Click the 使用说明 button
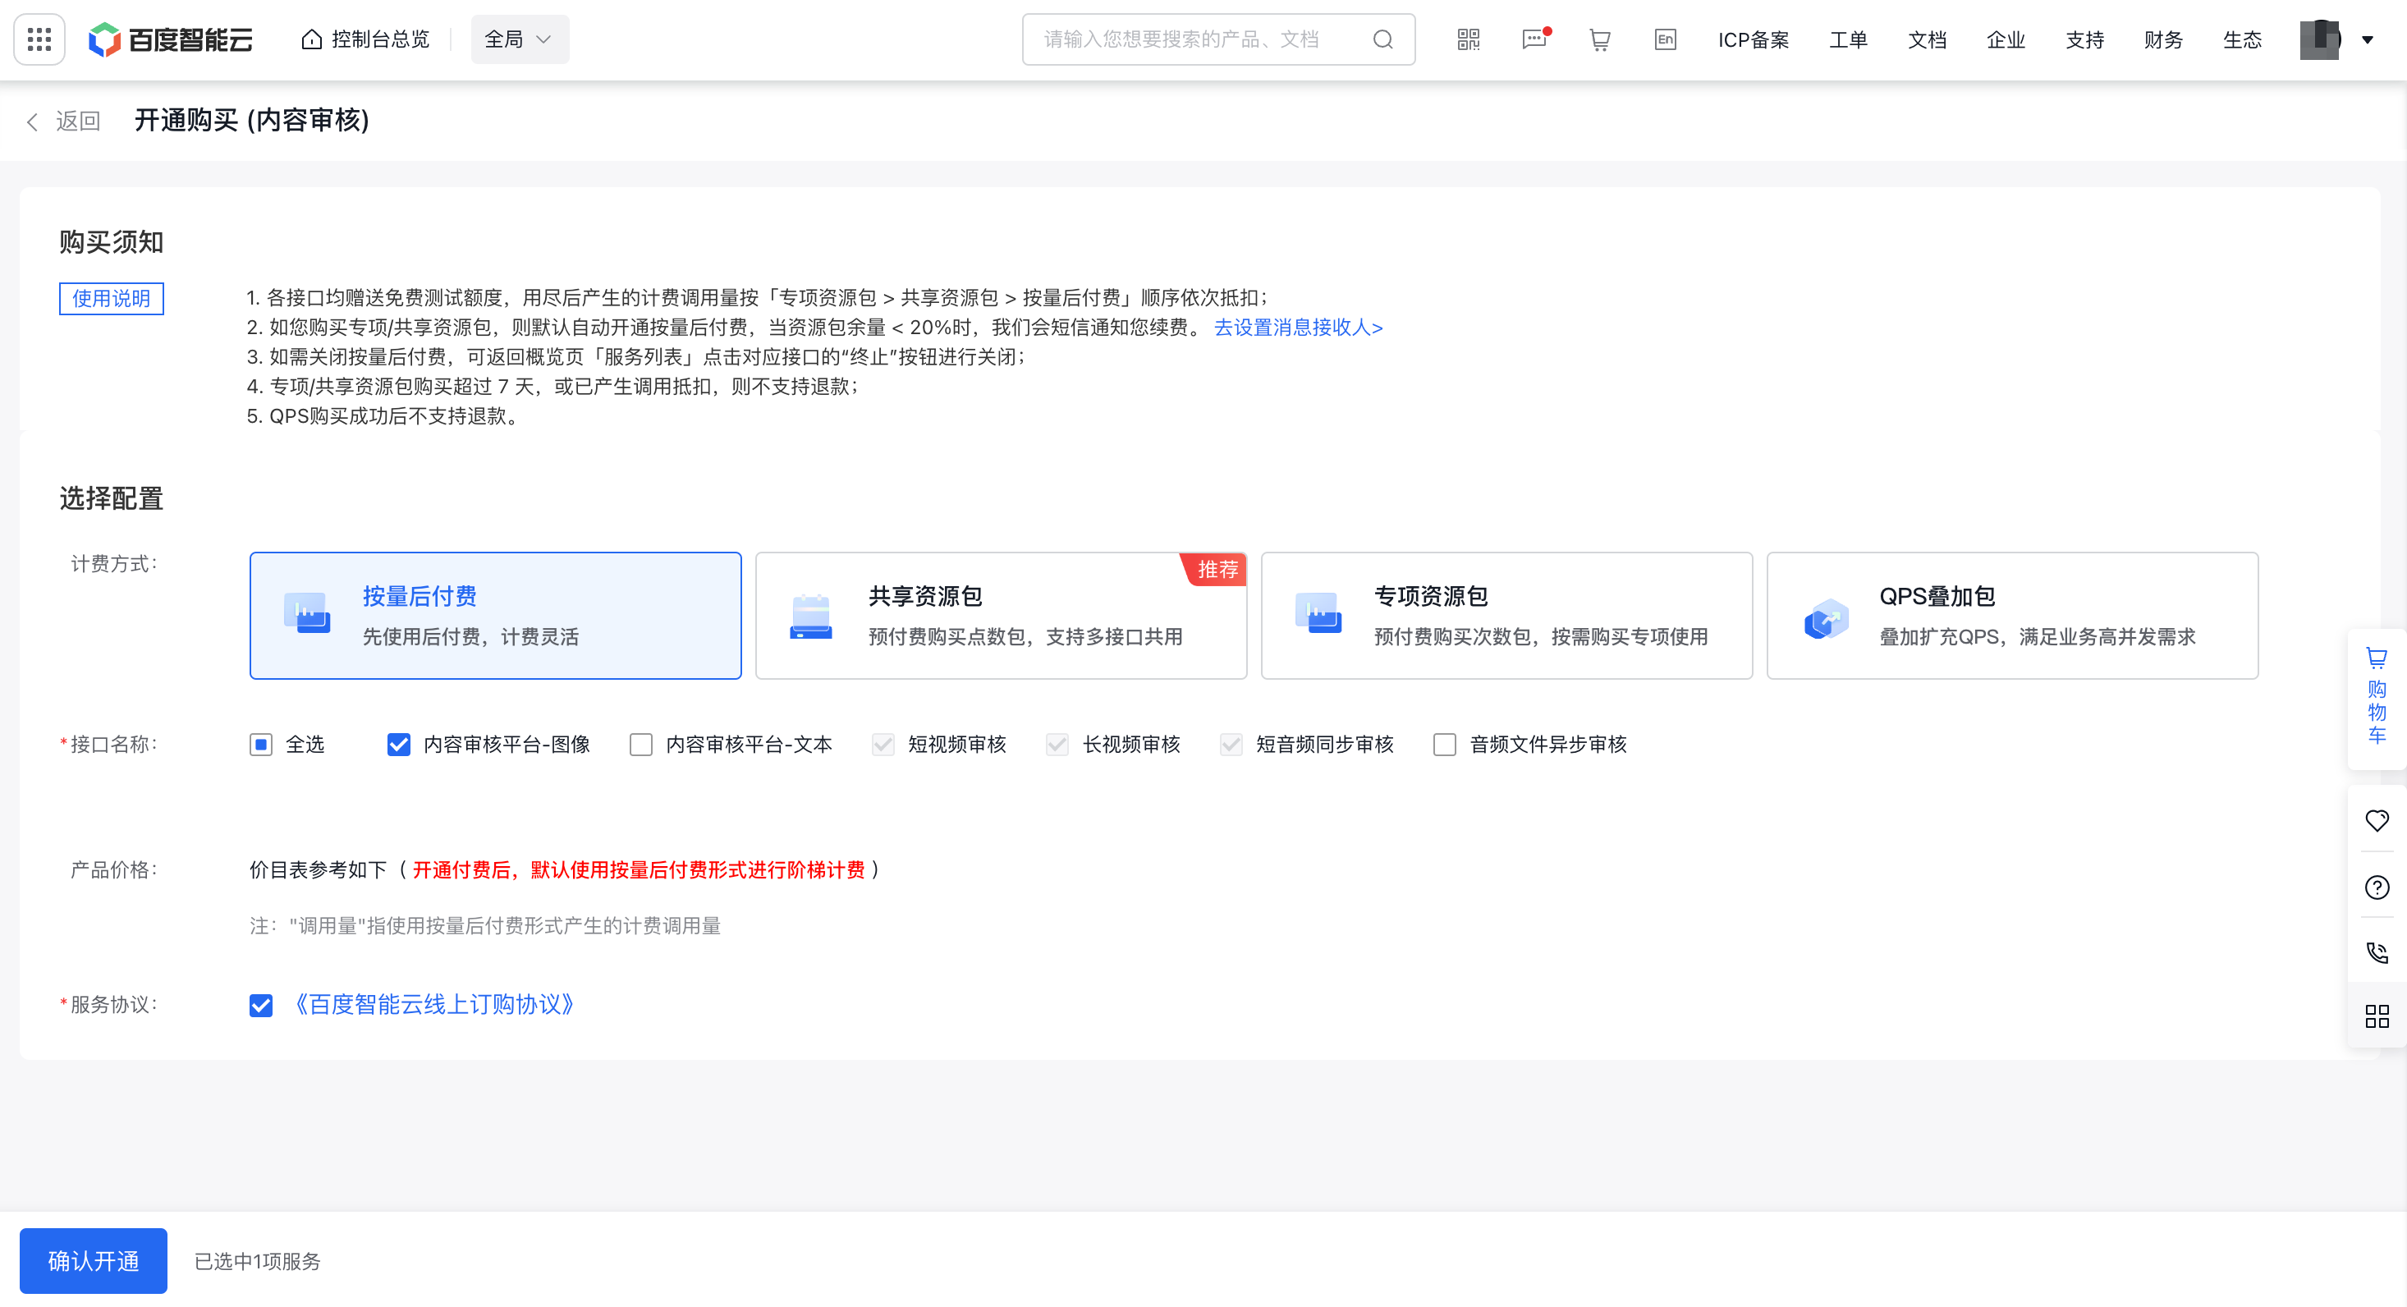 (x=111, y=298)
